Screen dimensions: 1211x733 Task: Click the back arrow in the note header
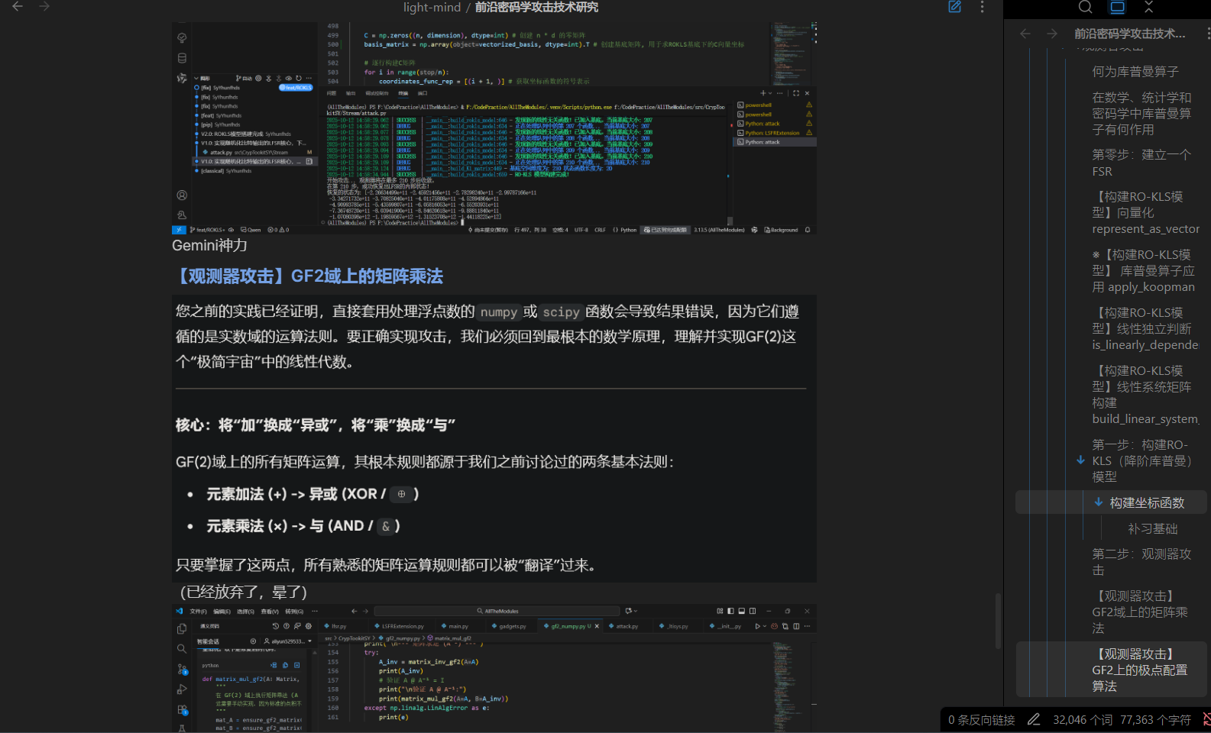click(x=18, y=7)
